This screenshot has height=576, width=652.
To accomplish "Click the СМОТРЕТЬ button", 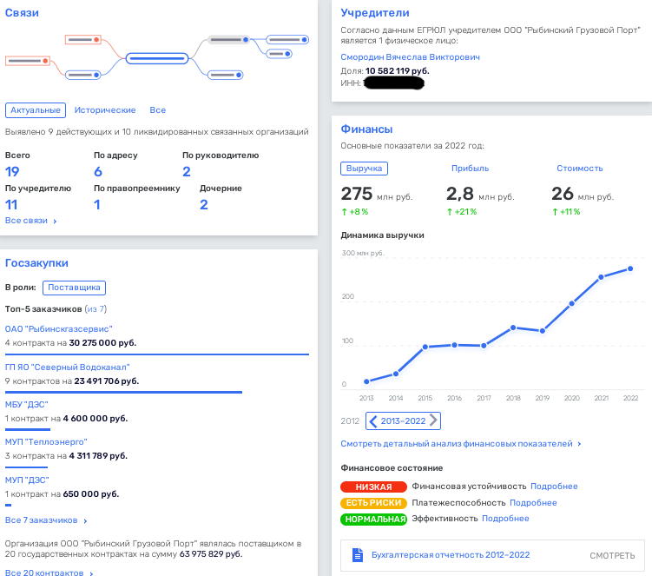I will tap(612, 556).
